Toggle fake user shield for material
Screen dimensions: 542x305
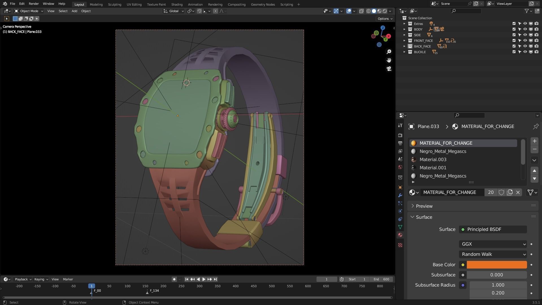(x=501, y=192)
